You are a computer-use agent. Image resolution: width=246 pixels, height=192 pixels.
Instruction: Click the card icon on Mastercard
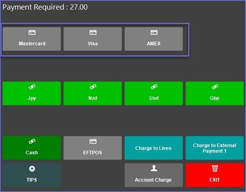[x=32, y=32]
